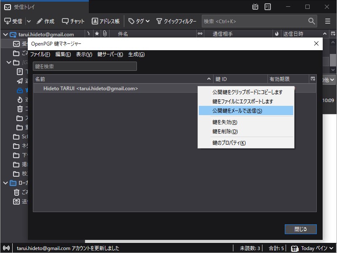
Task: Open the message list column picker icon
Action: tap(333, 34)
